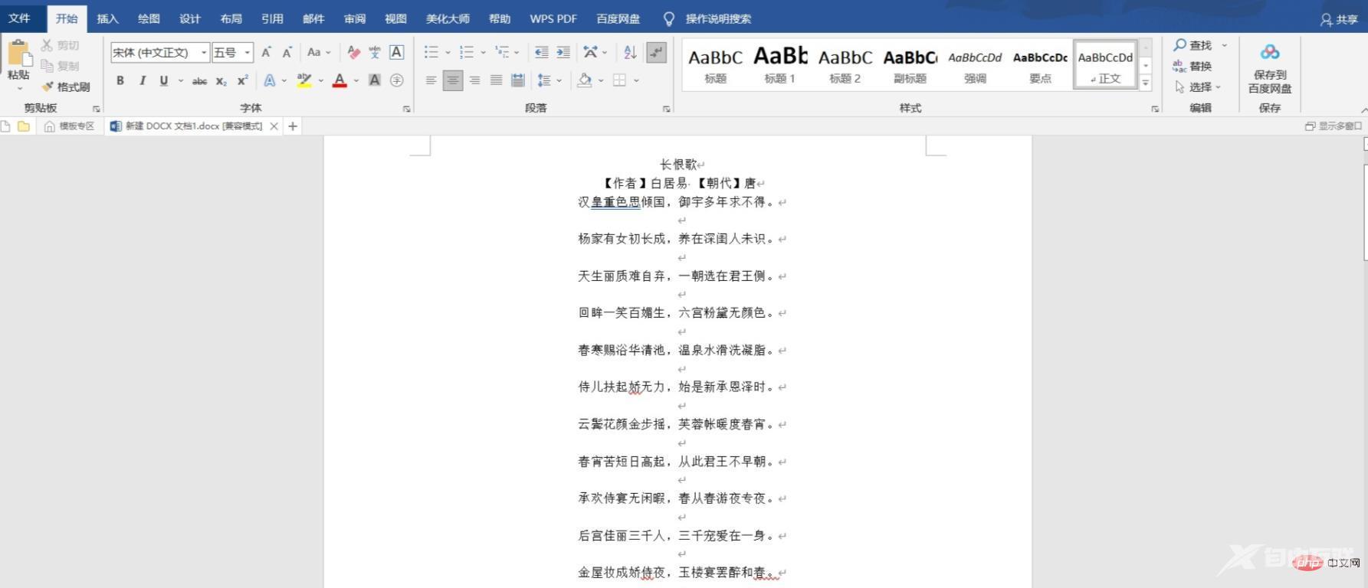Screen dimensions: 1368x588
Task: Click the bullet list icon
Action: (431, 52)
